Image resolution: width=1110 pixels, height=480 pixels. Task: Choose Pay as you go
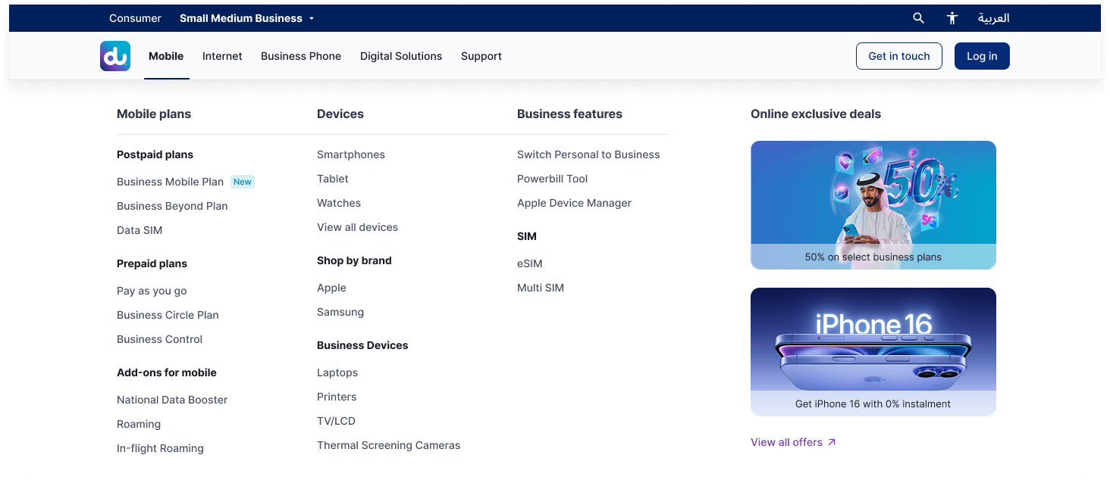point(152,291)
